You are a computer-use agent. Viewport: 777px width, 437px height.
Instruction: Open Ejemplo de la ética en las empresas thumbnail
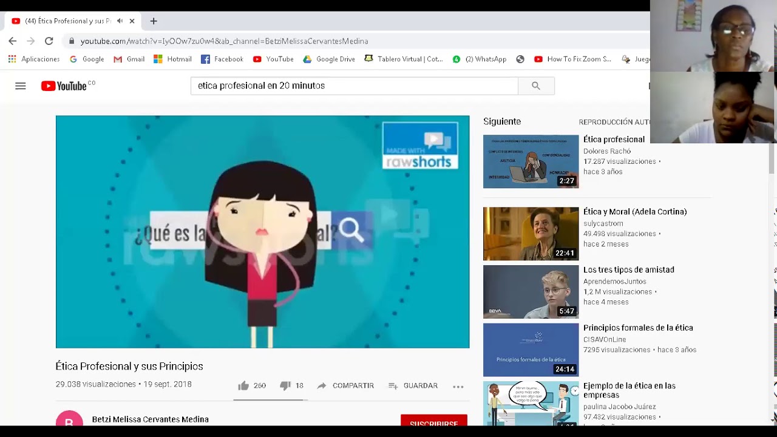coord(531,404)
